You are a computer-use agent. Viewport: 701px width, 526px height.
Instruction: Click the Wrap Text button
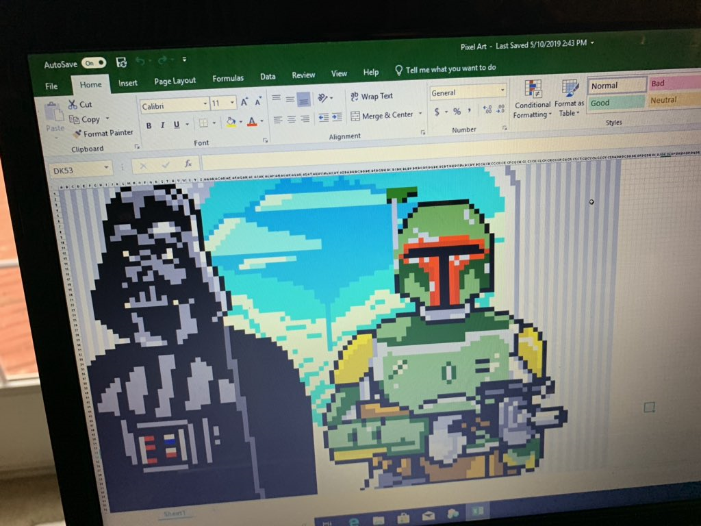click(x=370, y=97)
